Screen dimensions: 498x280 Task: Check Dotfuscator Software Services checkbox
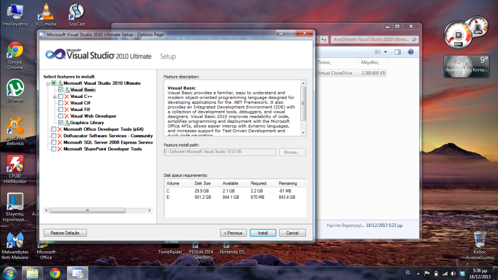pos(53,136)
